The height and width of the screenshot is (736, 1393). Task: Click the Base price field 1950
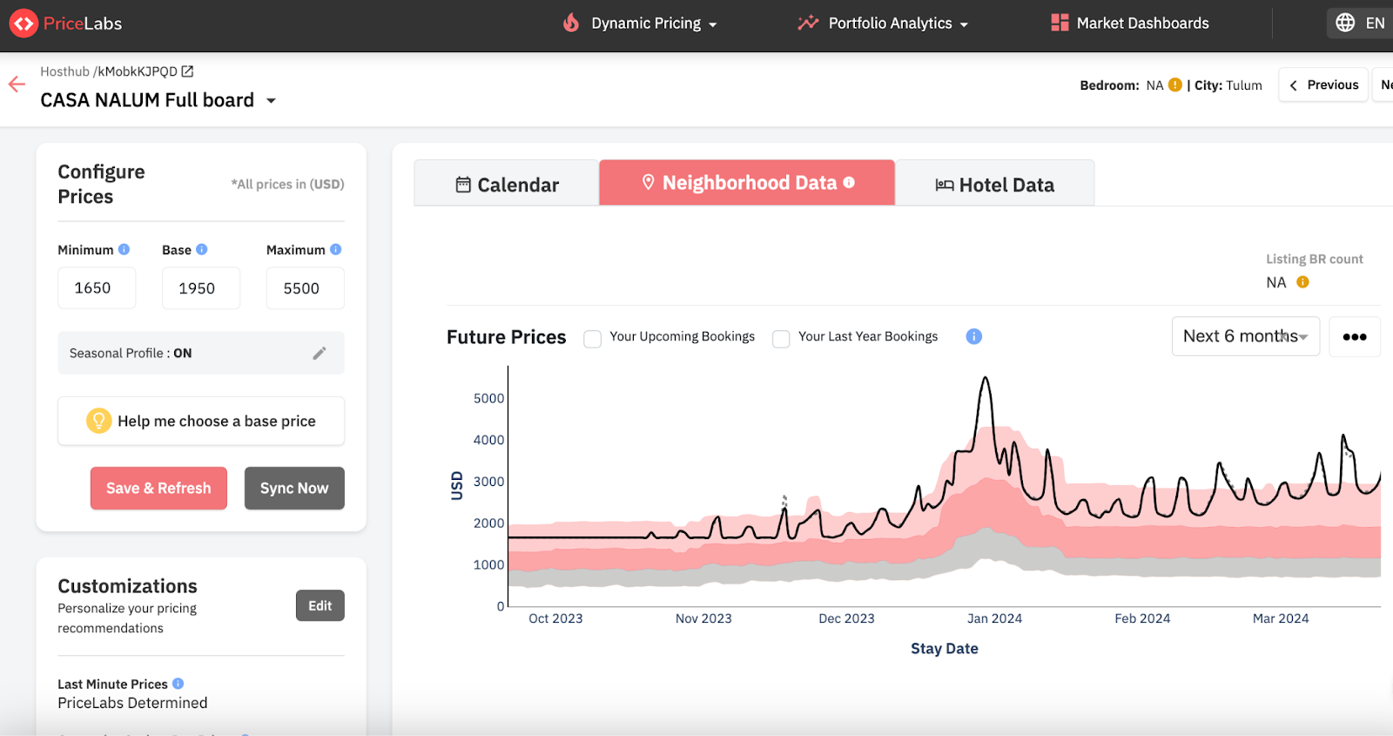click(x=201, y=288)
